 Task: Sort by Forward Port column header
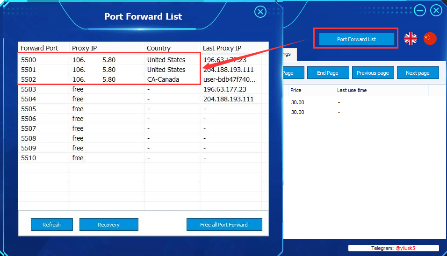tap(44, 48)
